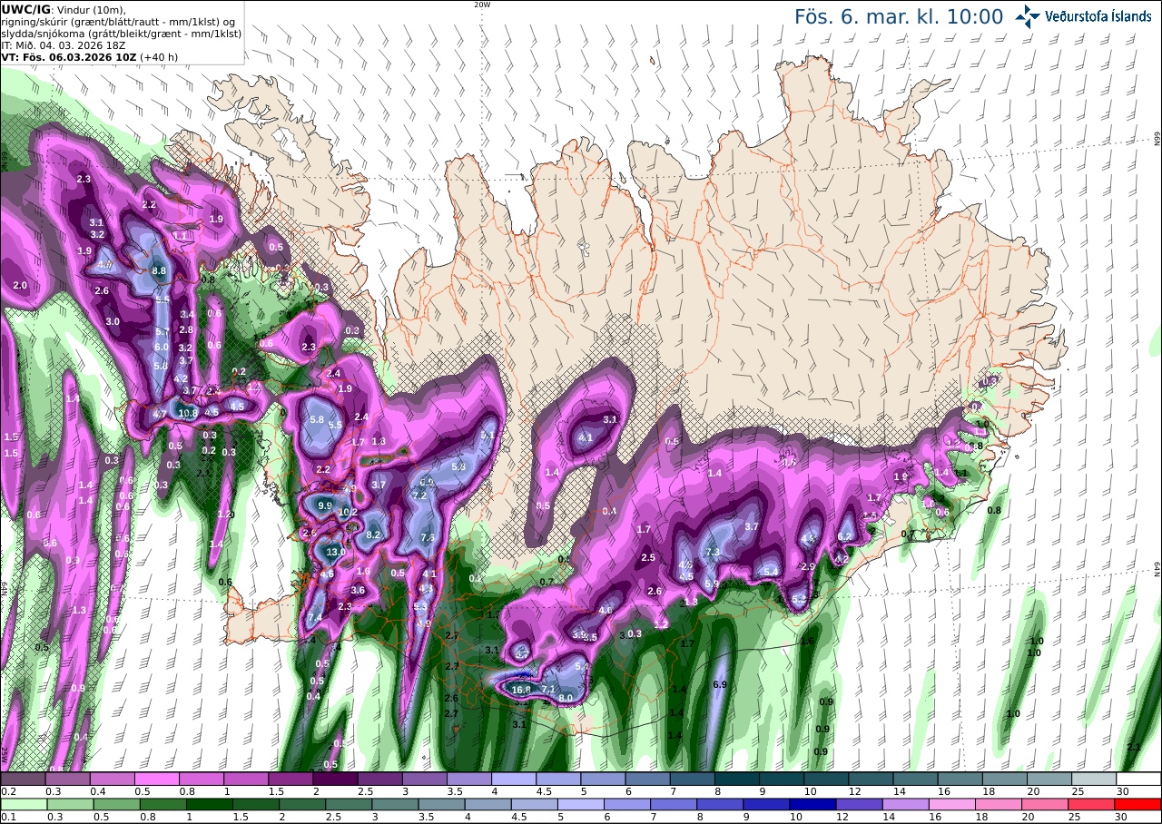This screenshot has height=824, width=1162.
Task: Click the 8.2 precipitation value on the map
Action: pyautogui.click(x=372, y=535)
